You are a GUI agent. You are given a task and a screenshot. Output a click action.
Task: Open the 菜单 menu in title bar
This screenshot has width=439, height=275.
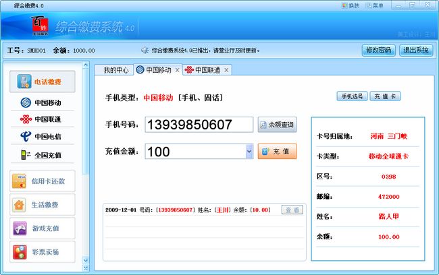tap(375, 5)
